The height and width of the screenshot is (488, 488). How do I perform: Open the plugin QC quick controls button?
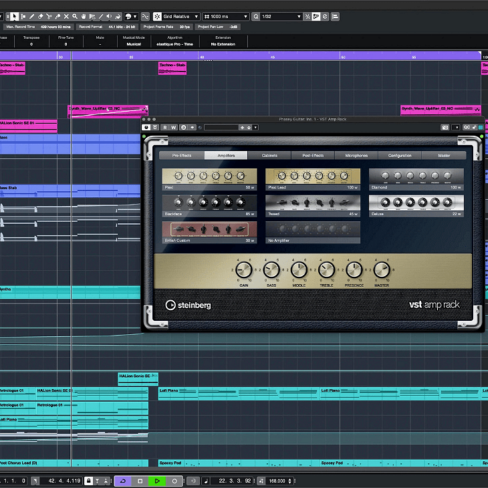tap(467, 127)
